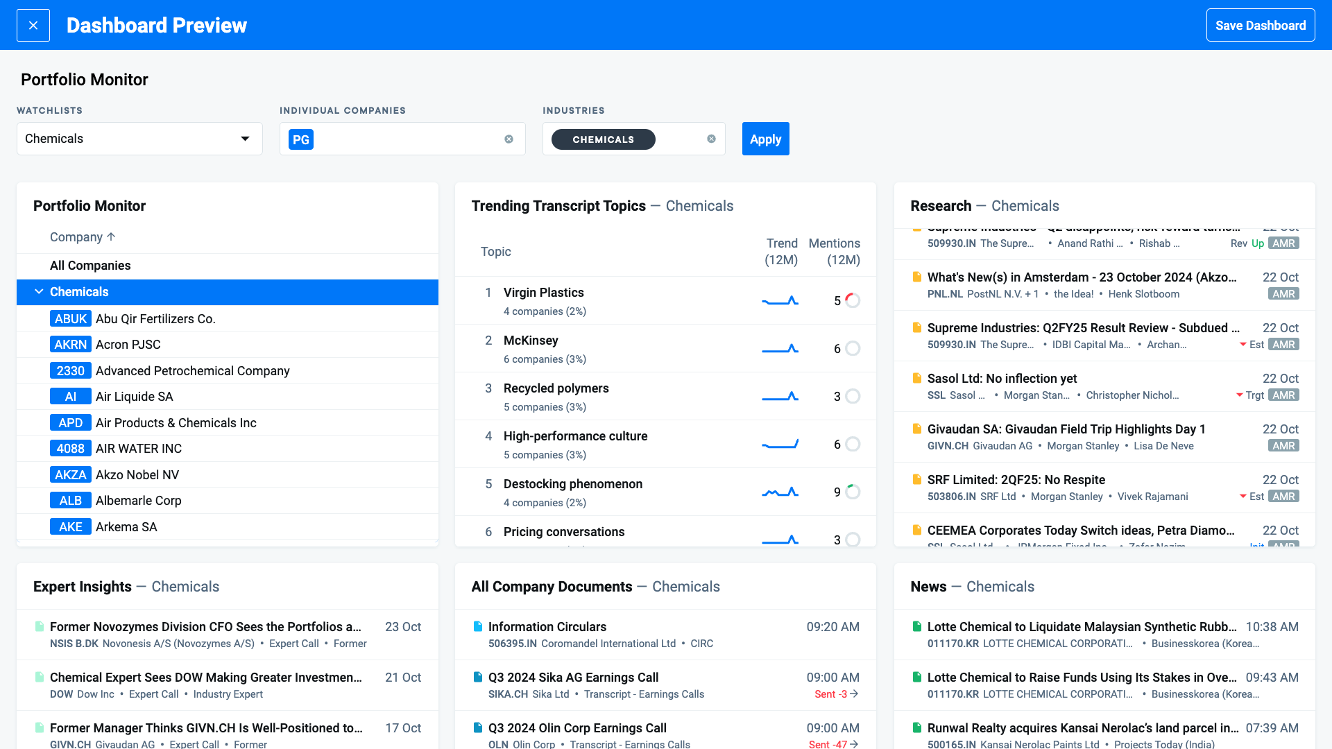Open the Pricing conversations topic

pos(564,532)
